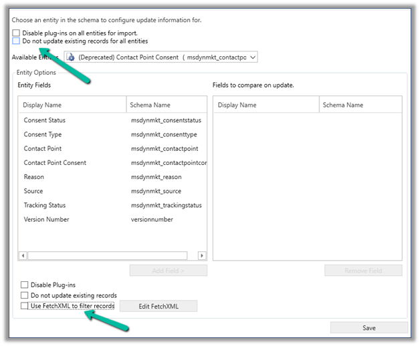
Task: Check entity-level Do not update existing records
Action: click(25, 295)
